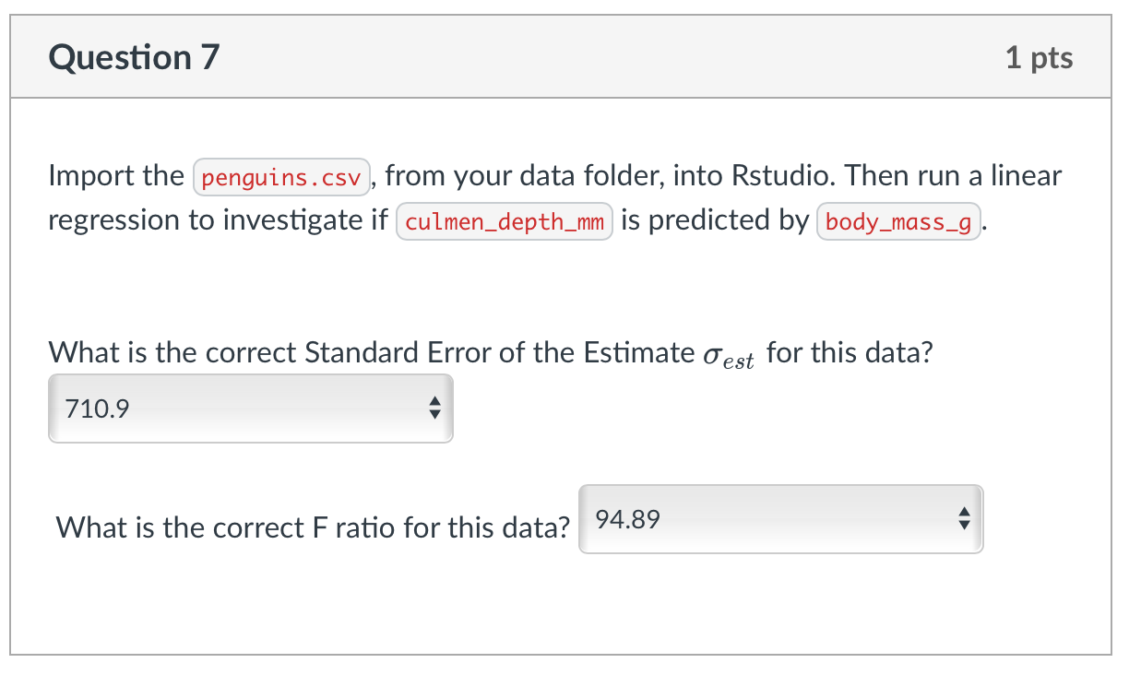Click the down stepper arrow on 94.89 dropdown
1129x675 pixels.
[965, 526]
